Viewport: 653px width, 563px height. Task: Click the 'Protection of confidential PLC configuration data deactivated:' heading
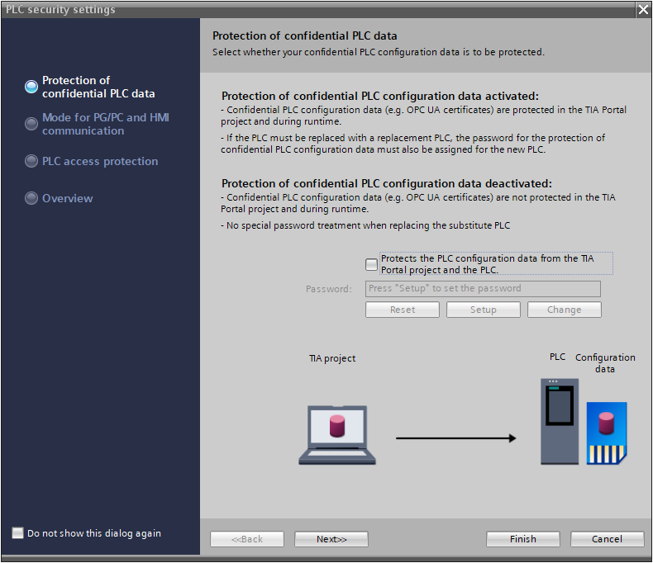coord(387,183)
